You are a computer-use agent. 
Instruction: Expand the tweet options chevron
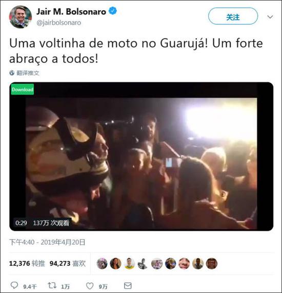(270, 17)
